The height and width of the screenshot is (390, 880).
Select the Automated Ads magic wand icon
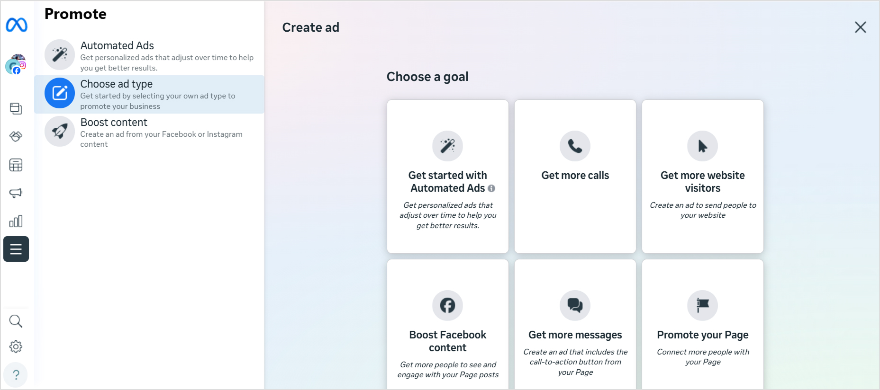point(59,54)
